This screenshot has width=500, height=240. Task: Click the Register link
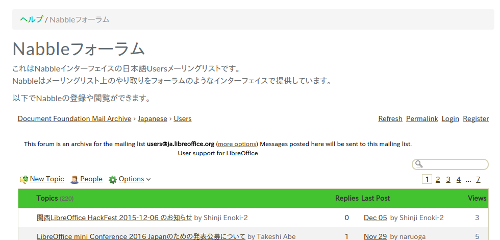(x=476, y=118)
